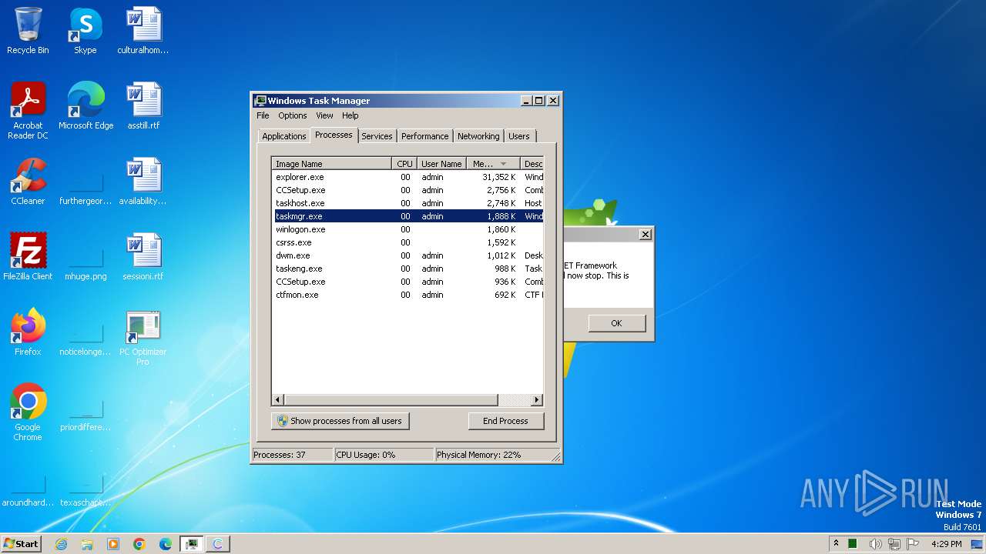This screenshot has width=986, height=554.
Task: Select the CCSetup.exe row using 936 K
Action: click(408, 282)
